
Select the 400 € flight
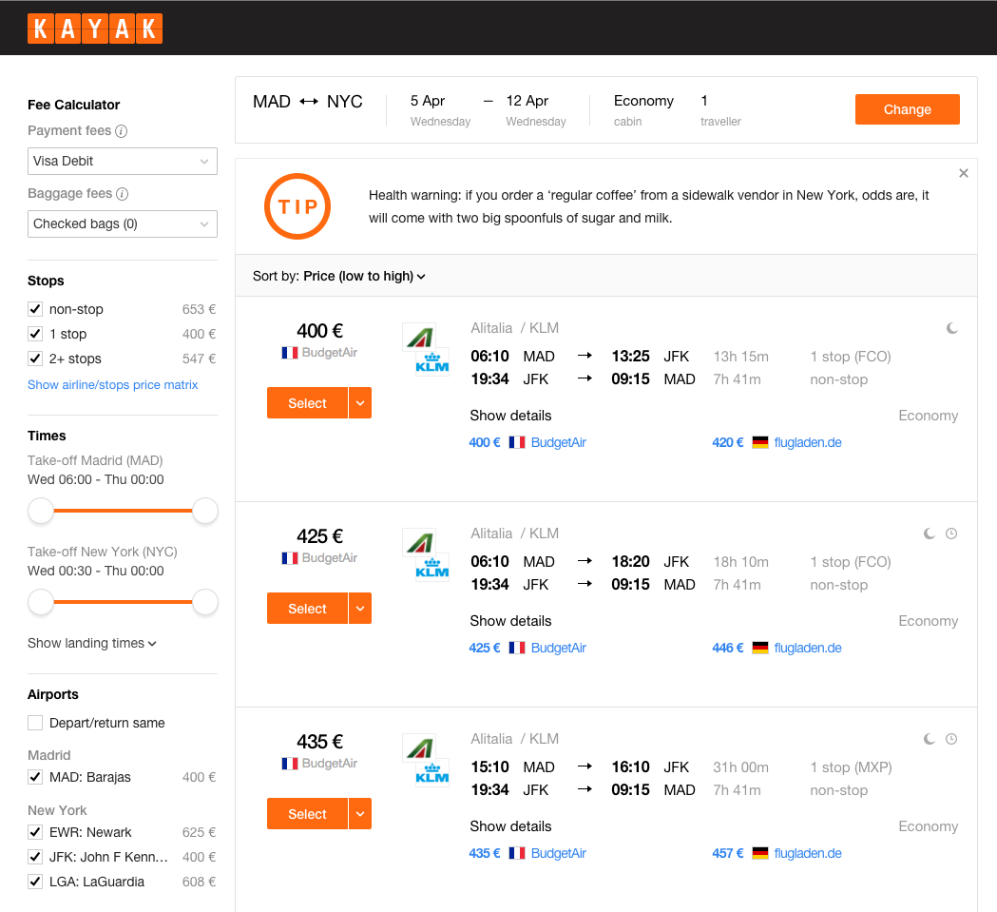(307, 403)
